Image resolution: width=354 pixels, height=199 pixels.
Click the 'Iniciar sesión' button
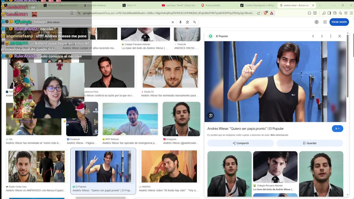coord(339,22)
